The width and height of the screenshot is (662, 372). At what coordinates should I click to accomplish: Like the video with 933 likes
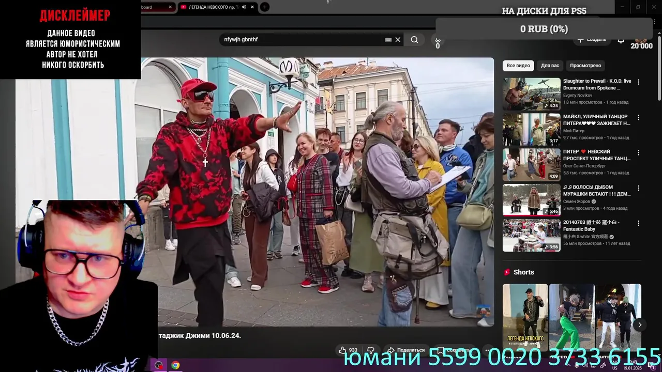coord(348,350)
